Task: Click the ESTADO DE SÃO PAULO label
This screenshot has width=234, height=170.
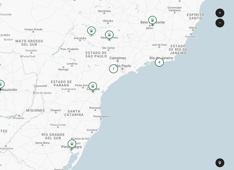Action: (x=96, y=55)
